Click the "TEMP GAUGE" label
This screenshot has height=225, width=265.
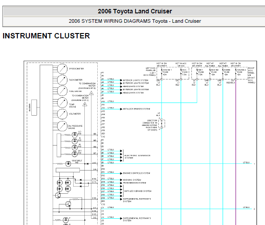pos(72,105)
